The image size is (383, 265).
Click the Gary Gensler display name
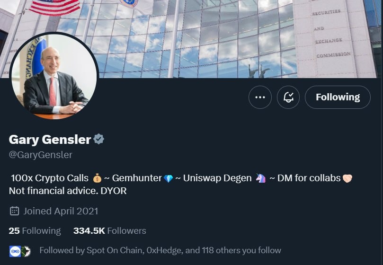click(50, 139)
